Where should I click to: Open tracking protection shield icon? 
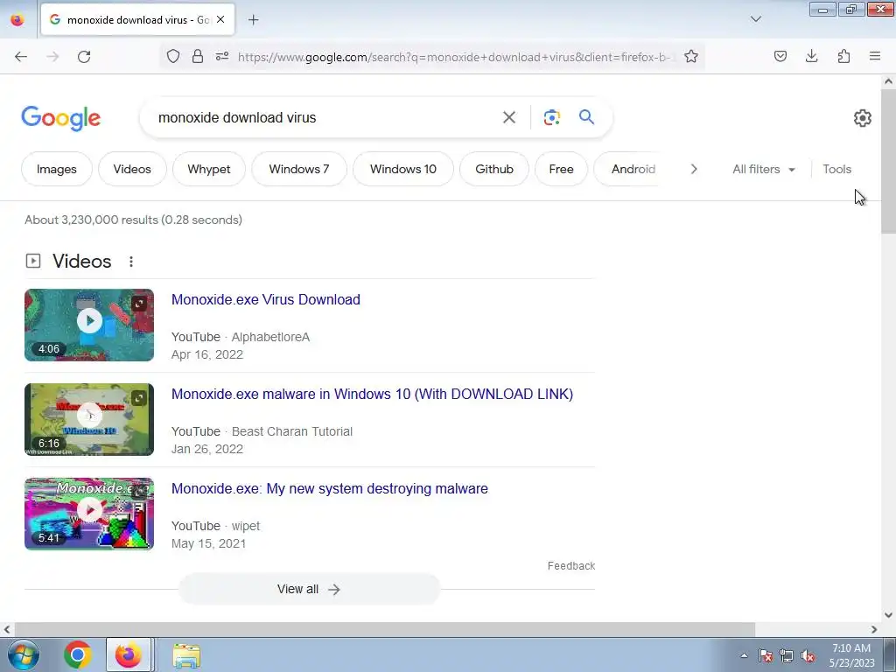173,56
